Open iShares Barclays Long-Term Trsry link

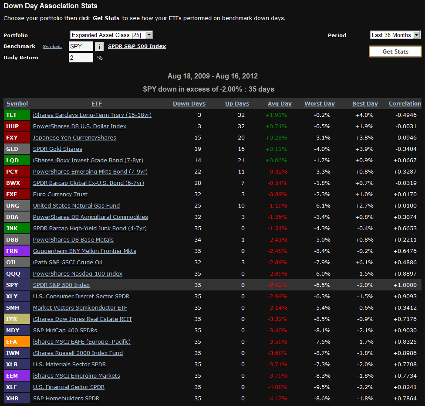(92, 115)
